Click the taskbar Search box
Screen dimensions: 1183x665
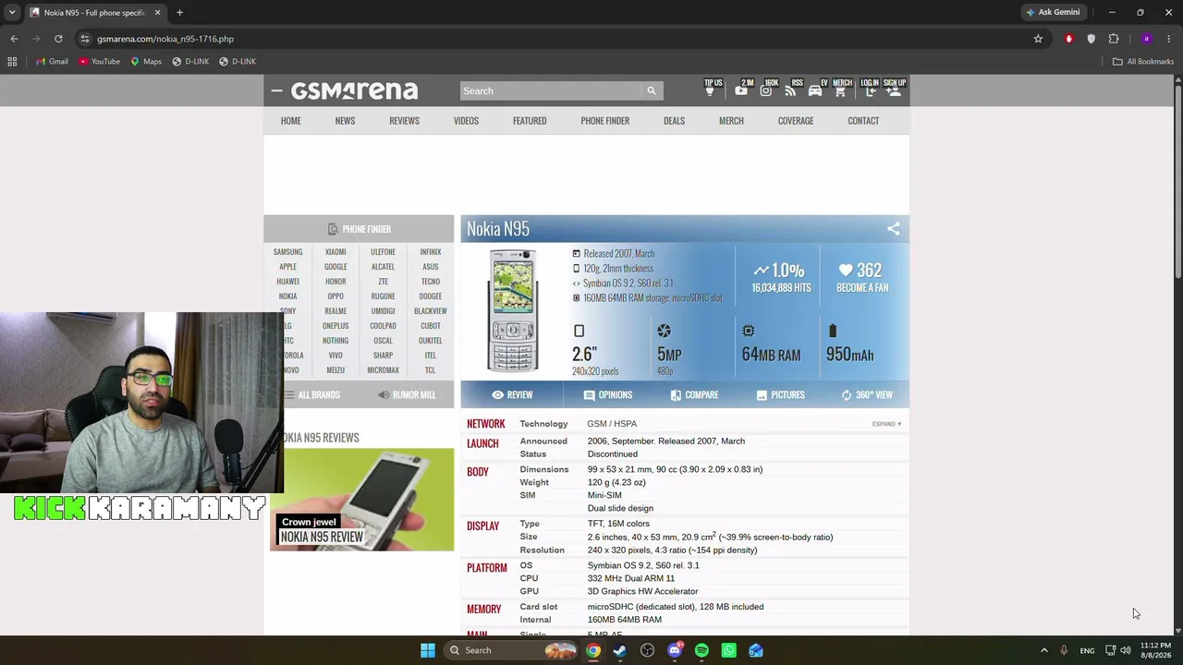coord(509,650)
